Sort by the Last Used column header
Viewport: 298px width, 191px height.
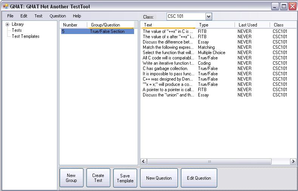[248, 25]
